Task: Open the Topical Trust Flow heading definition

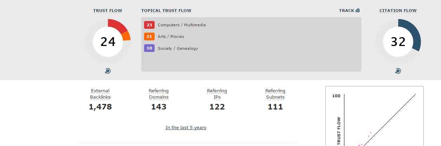Action: pos(166,11)
